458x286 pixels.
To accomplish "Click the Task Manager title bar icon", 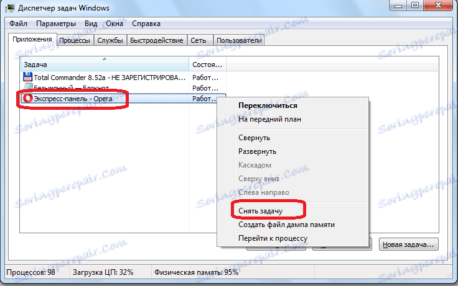I will (x=9, y=7).
